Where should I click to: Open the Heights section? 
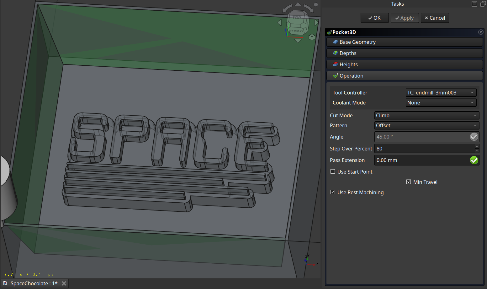[x=405, y=64]
